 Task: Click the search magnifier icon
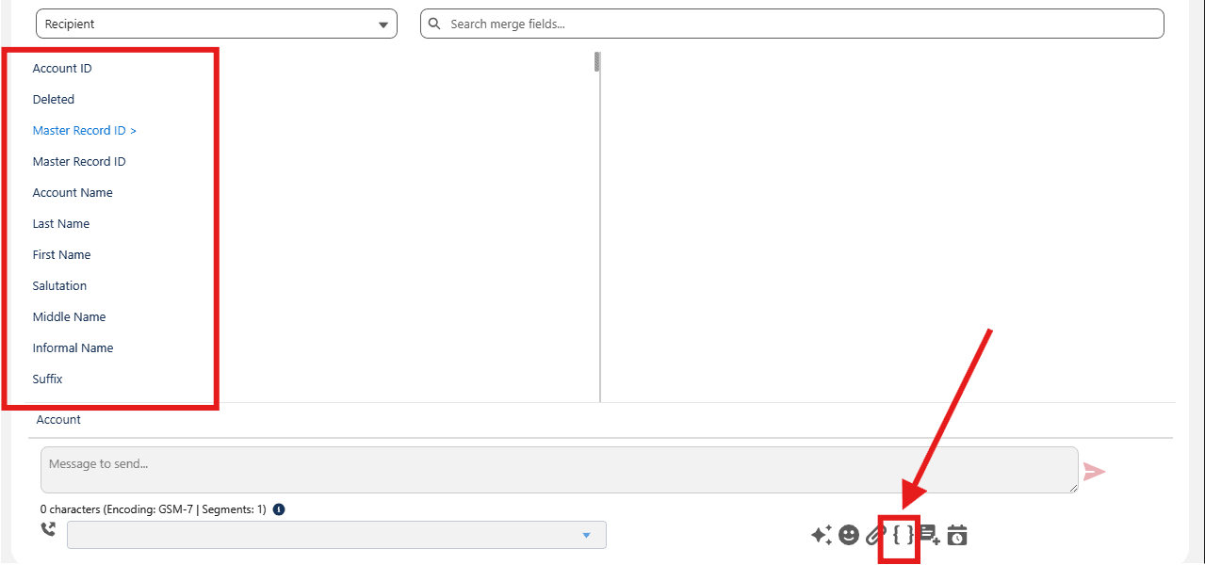click(x=434, y=24)
